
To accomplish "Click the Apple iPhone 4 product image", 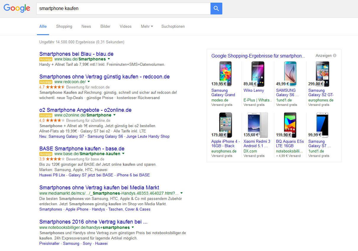I will pyautogui.click(x=226, y=125).
